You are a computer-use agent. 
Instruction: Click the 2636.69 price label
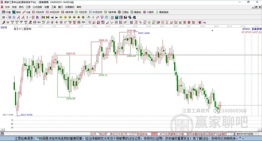pos(71,99)
